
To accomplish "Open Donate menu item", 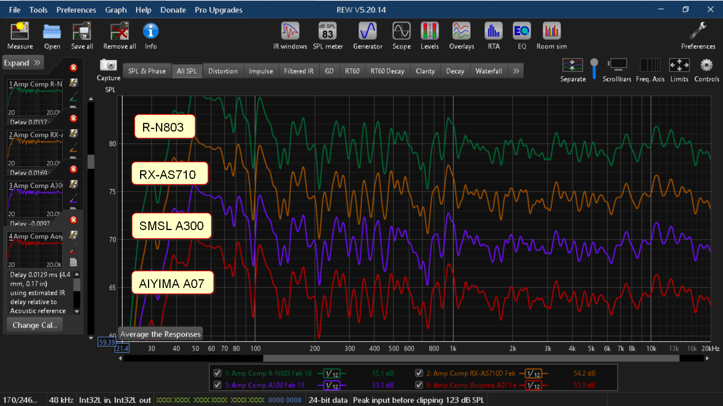I will coord(173,10).
